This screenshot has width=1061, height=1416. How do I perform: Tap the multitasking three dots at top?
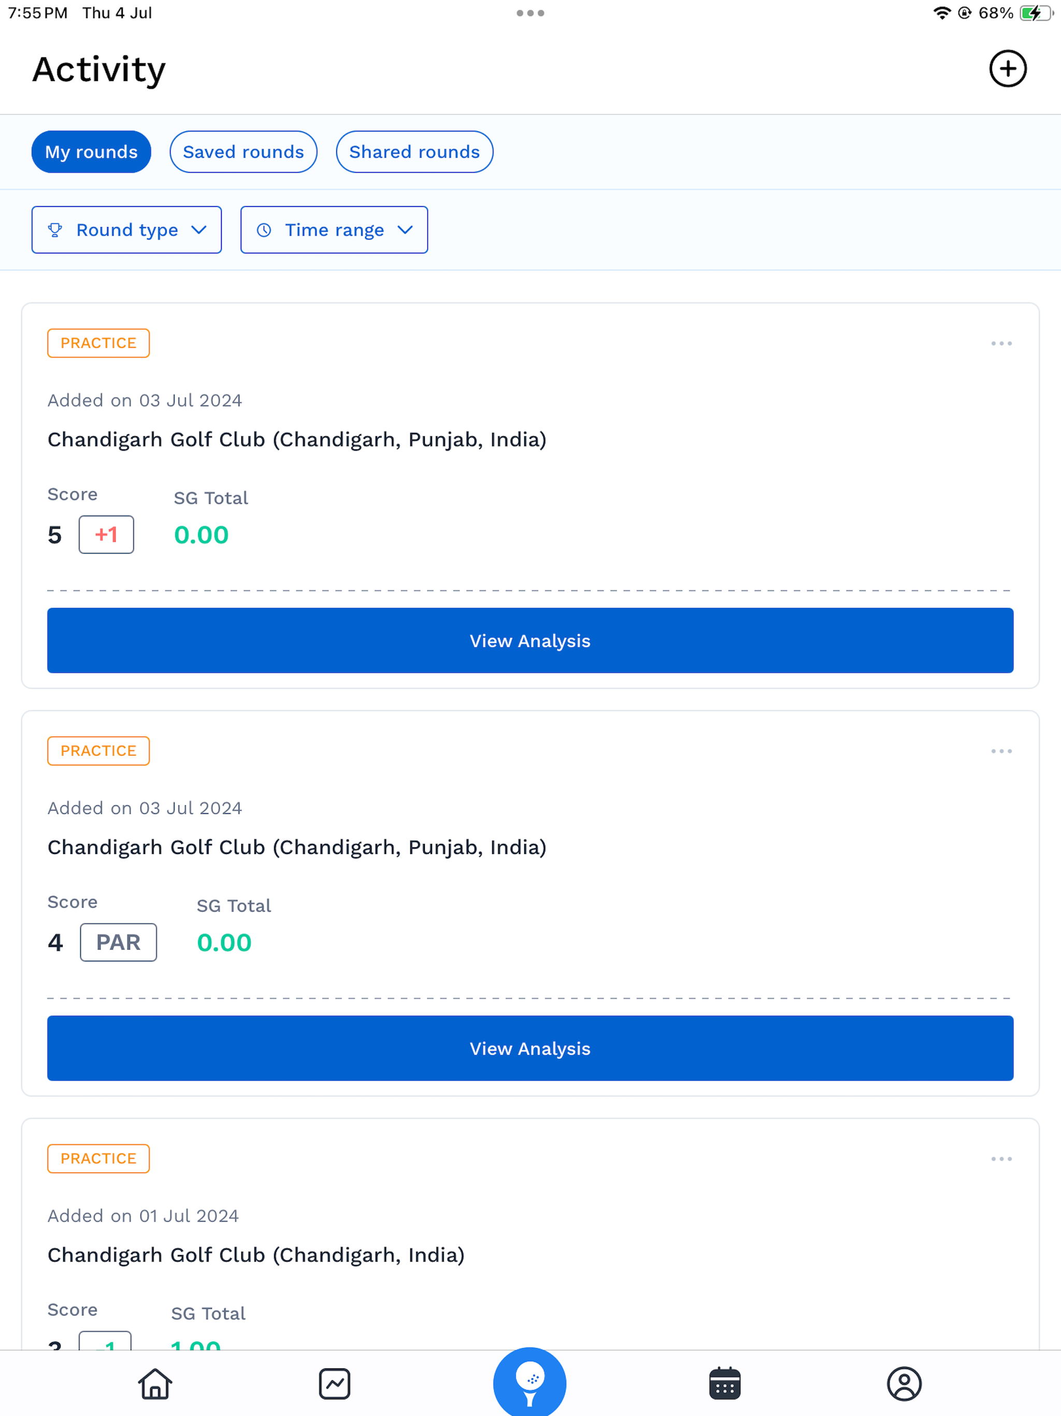click(x=530, y=13)
